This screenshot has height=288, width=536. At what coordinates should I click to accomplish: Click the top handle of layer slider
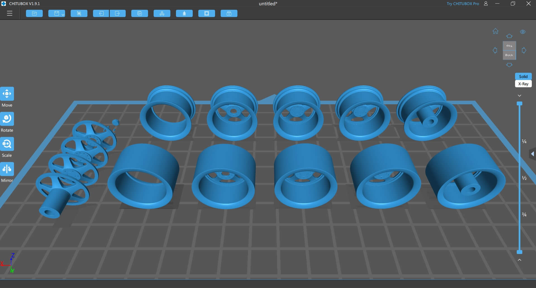tap(520, 103)
